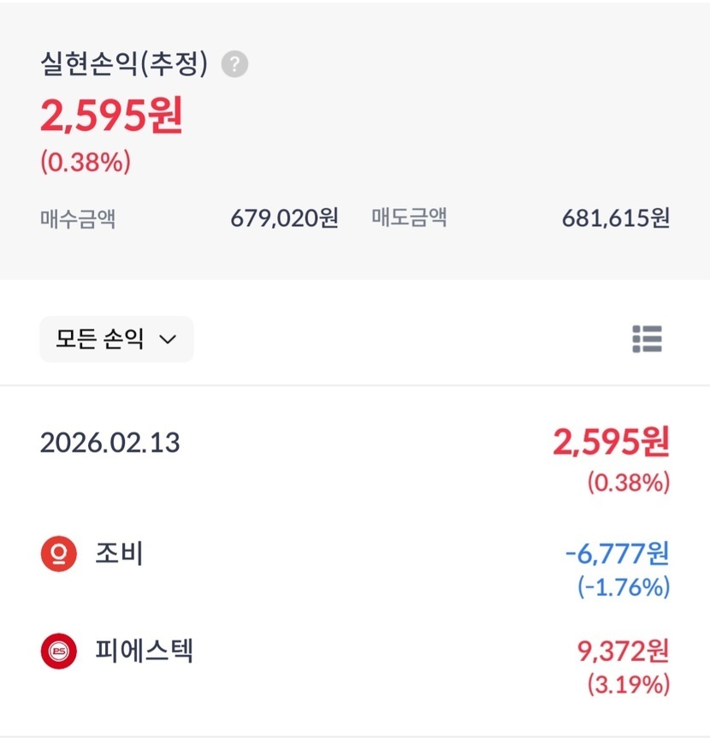The height and width of the screenshot is (738, 710).
Task: Tap the daily 2,595원 profit figure
Action: click(611, 442)
